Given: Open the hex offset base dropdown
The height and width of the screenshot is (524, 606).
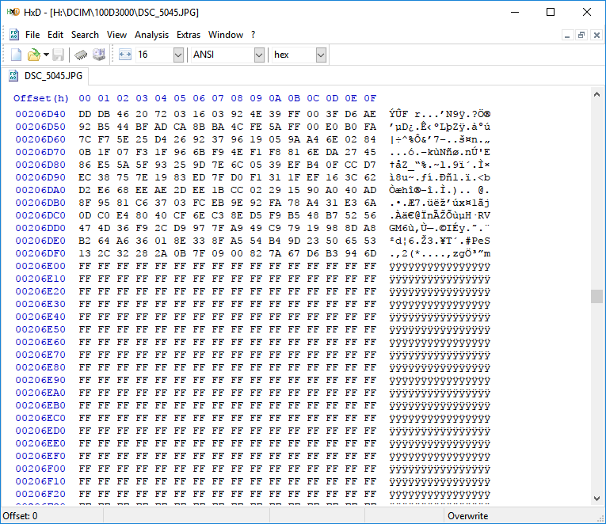Looking at the screenshot, I should 321,55.
